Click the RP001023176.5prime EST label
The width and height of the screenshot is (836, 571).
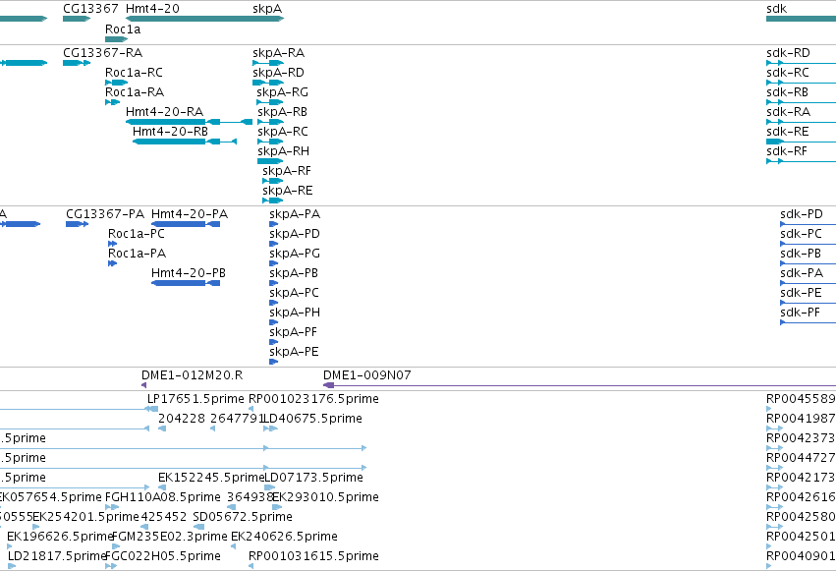pyautogui.click(x=313, y=399)
